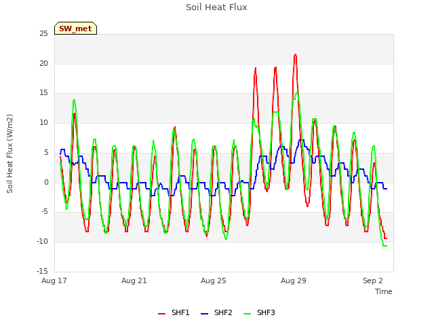Click the -5 y-axis tick label
This screenshot has height=326, width=434.
45,212
